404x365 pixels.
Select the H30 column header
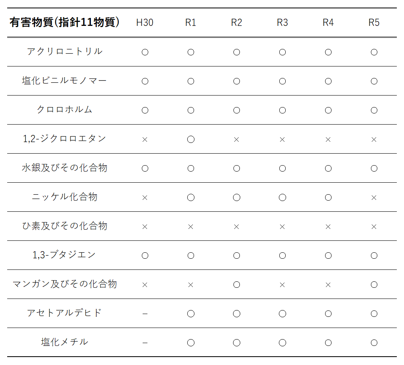pos(145,23)
